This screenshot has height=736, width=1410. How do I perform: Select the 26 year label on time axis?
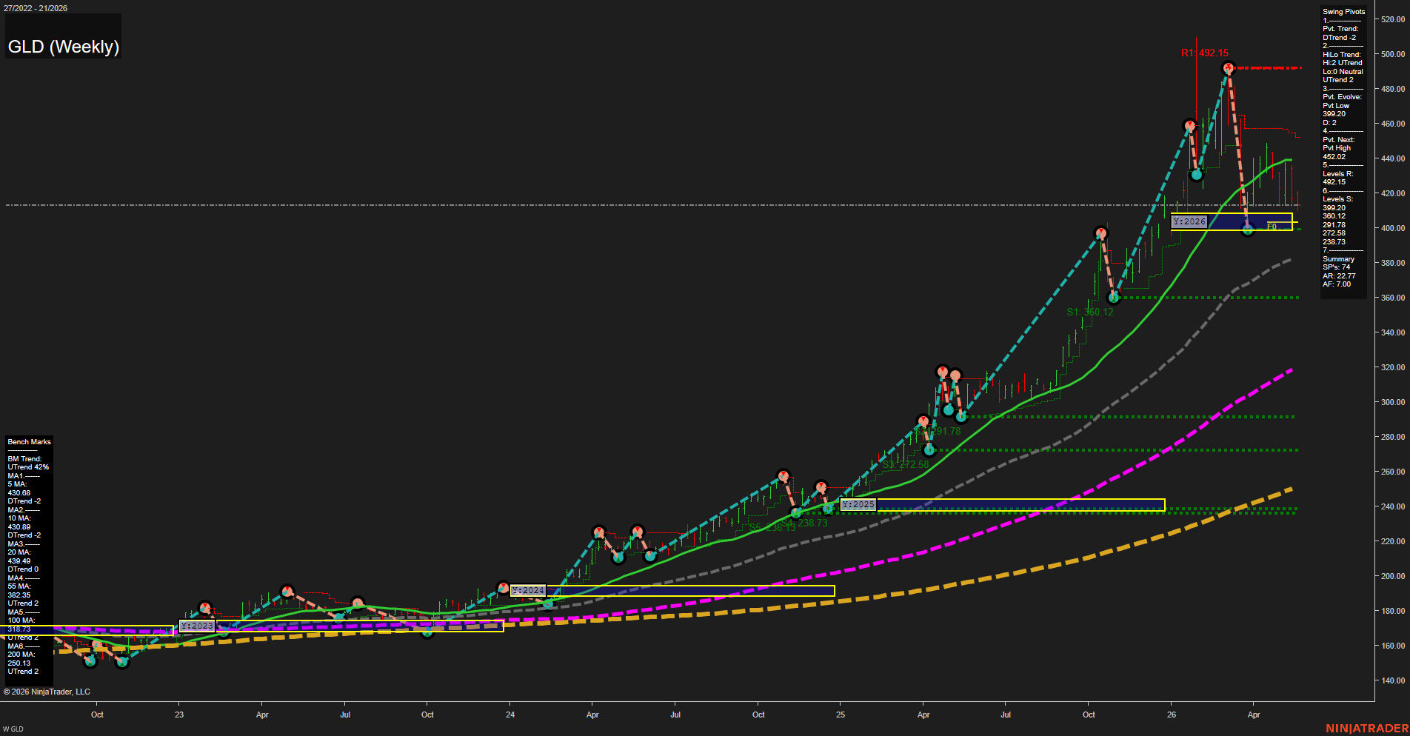[1172, 715]
